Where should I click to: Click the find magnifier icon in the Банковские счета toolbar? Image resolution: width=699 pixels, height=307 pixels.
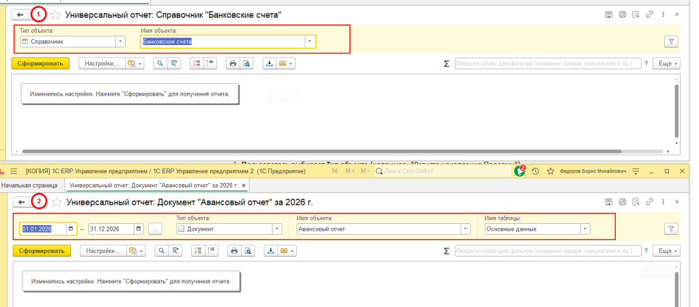[x=161, y=63]
